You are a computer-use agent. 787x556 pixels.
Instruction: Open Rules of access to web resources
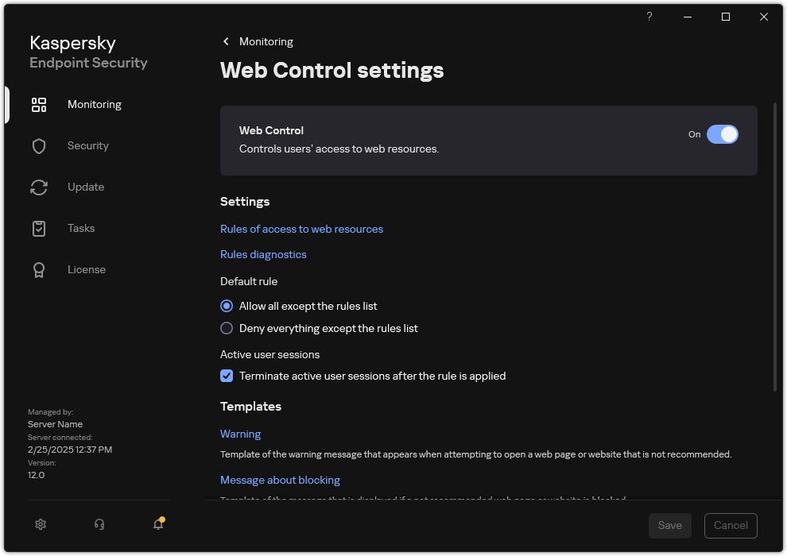pos(301,229)
